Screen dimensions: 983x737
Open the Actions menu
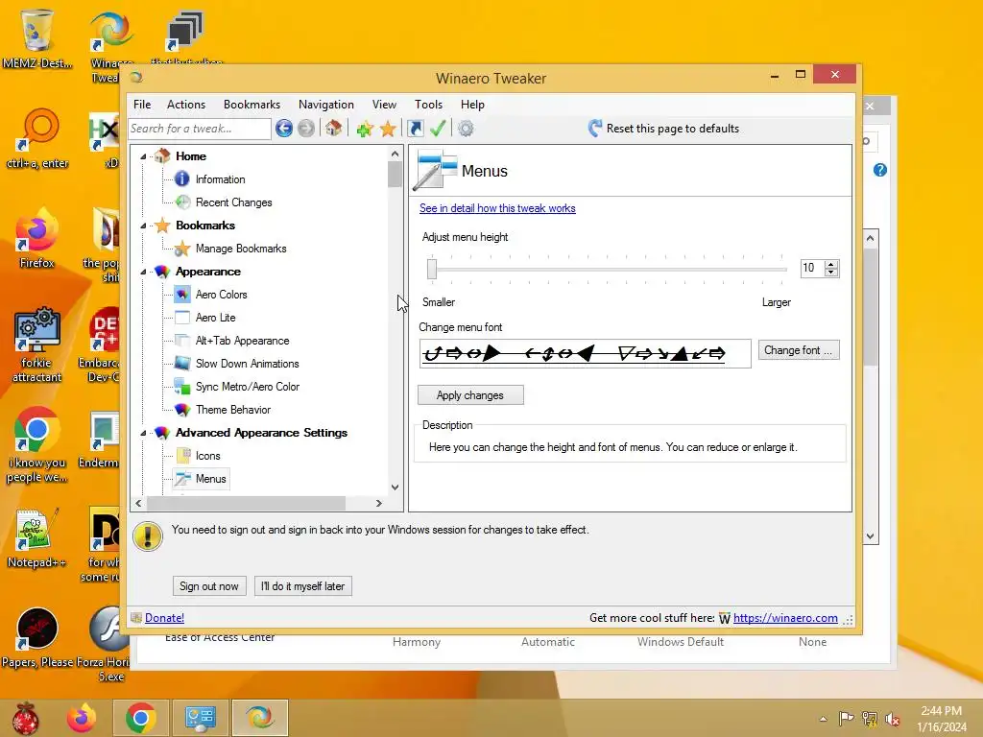[x=186, y=105]
